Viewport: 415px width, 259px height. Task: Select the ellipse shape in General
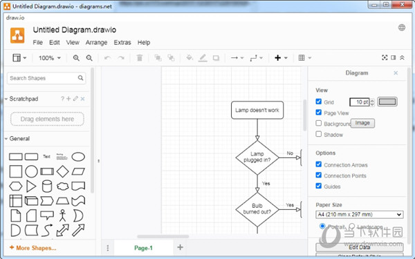click(x=78, y=157)
